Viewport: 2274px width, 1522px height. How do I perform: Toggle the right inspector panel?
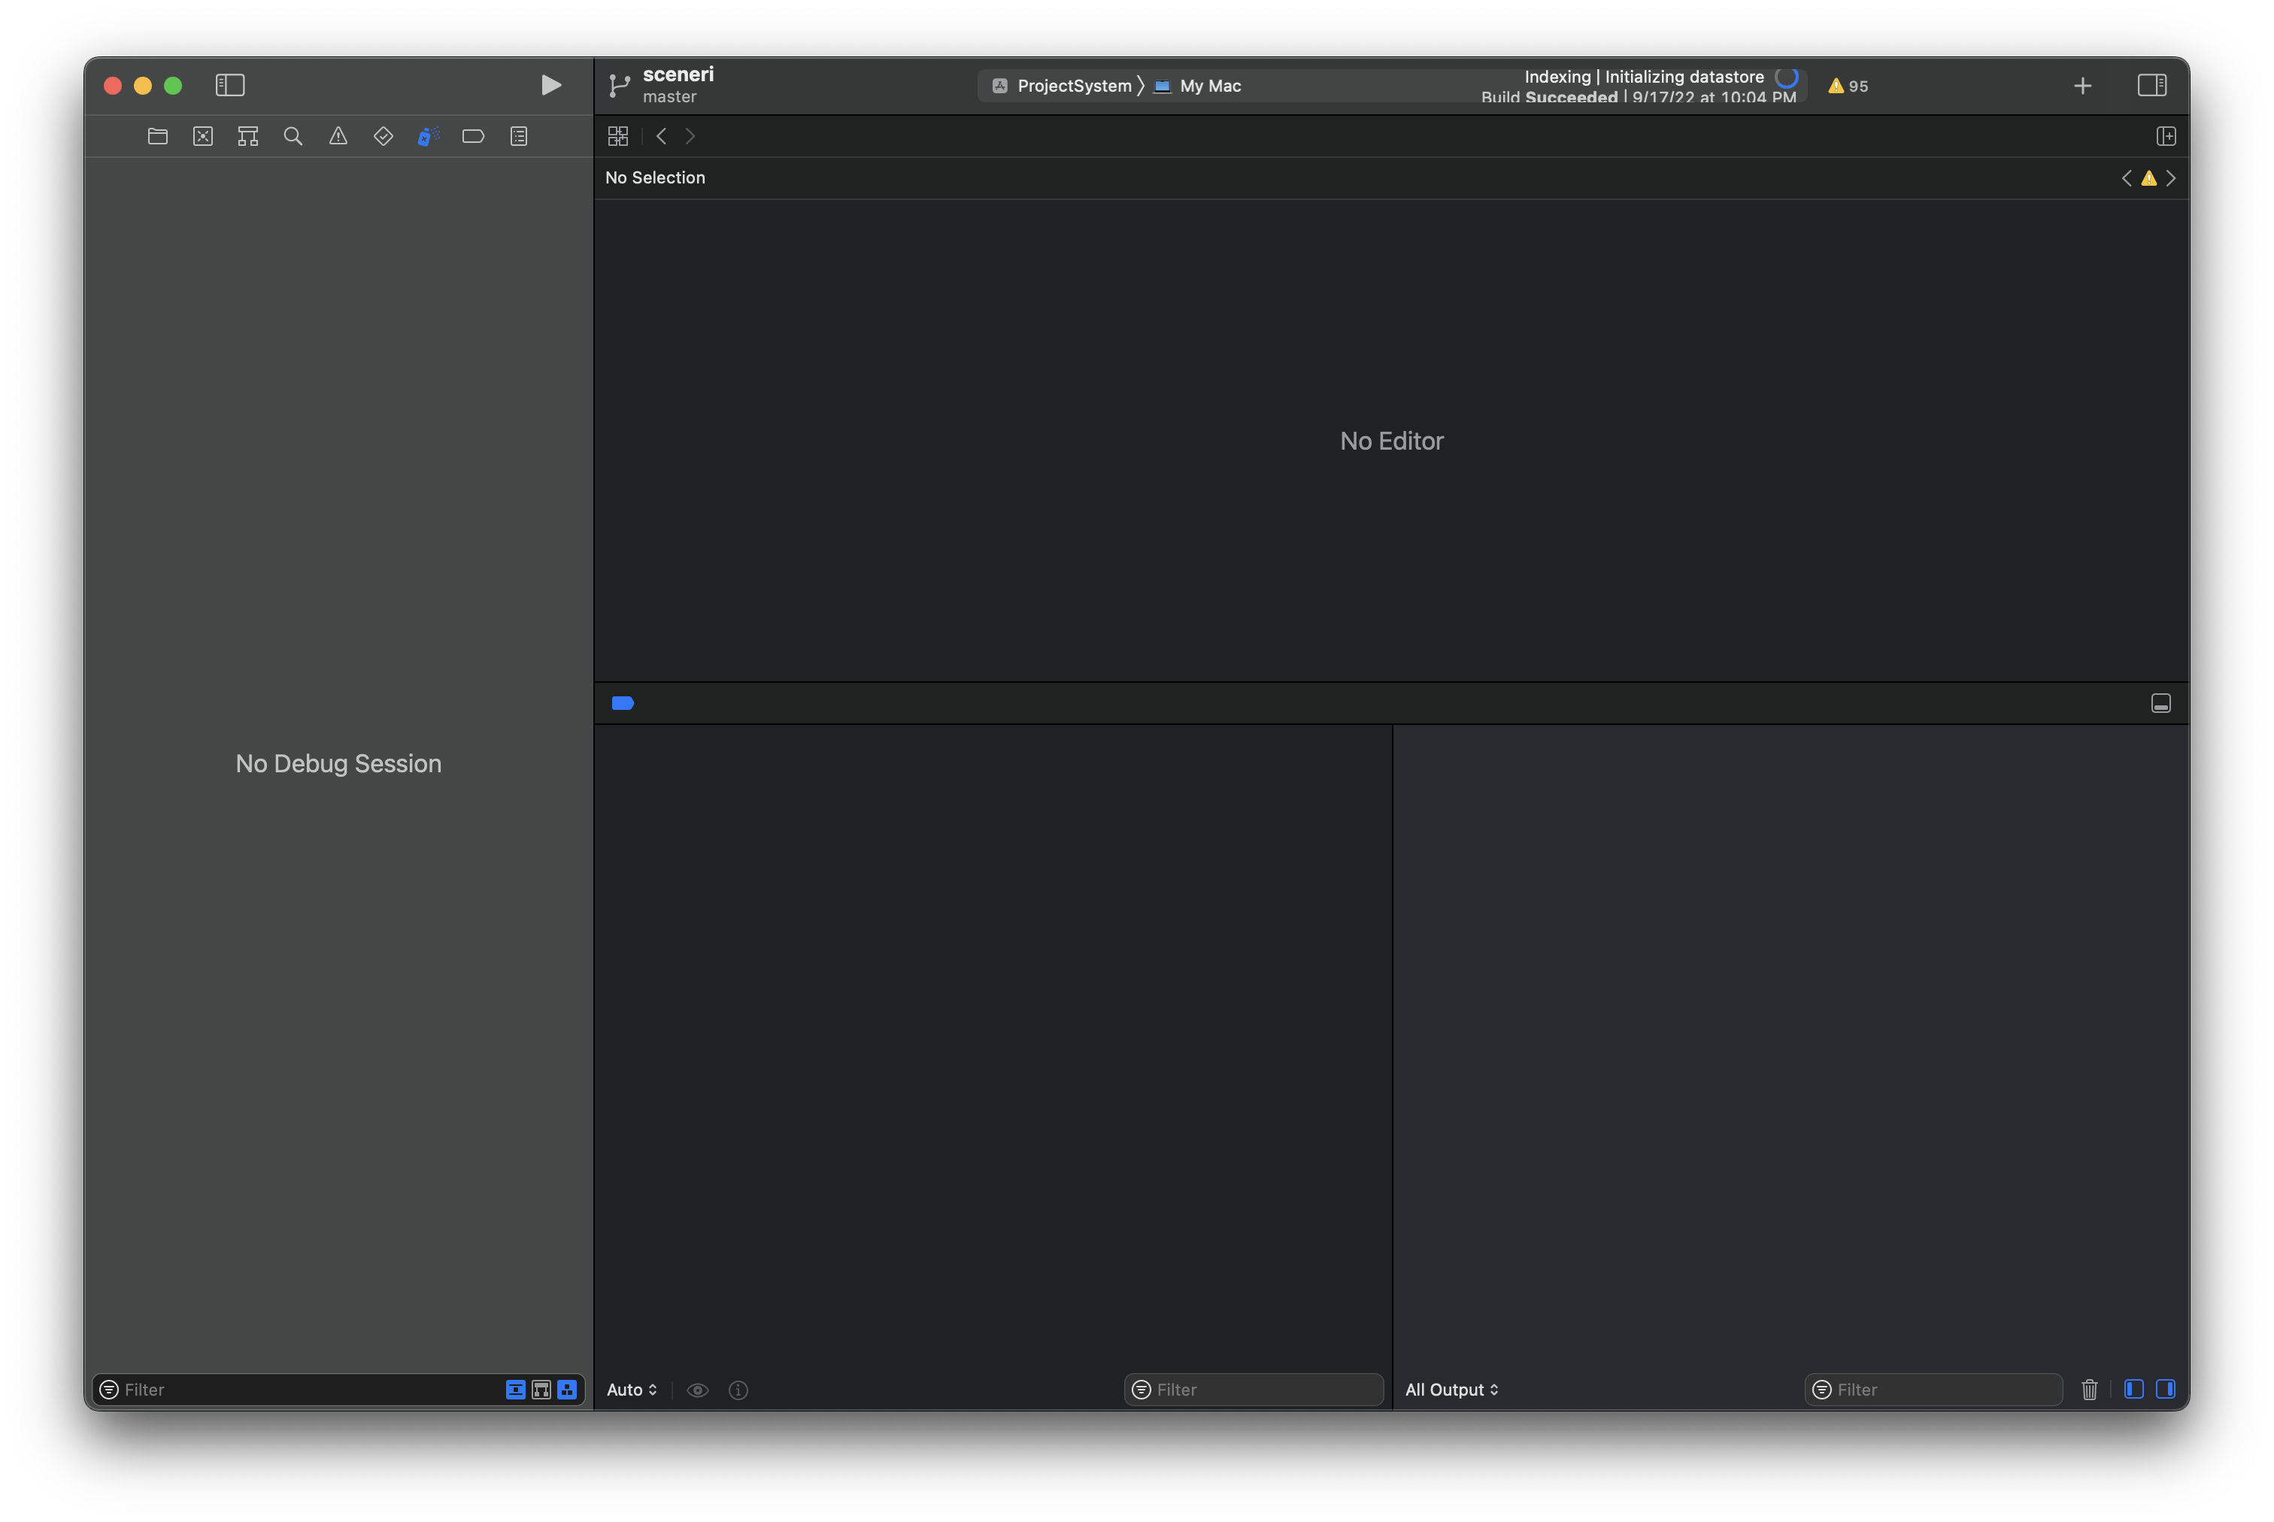(x=2151, y=86)
